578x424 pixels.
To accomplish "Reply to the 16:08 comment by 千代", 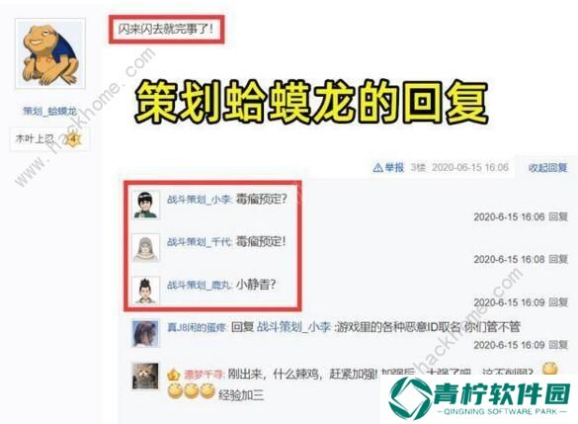I will click(558, 260).
